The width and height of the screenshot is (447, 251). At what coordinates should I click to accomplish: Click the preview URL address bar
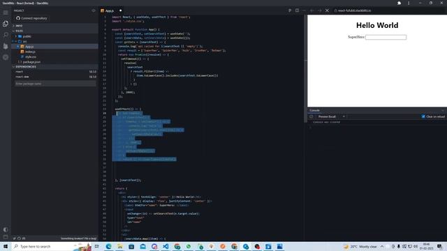(x=389, y=10)
